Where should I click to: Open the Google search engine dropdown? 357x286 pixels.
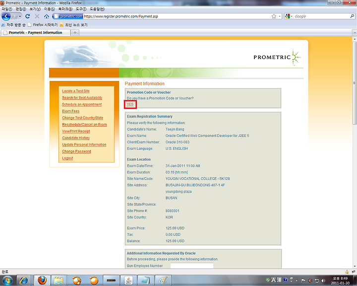point(289,16)
